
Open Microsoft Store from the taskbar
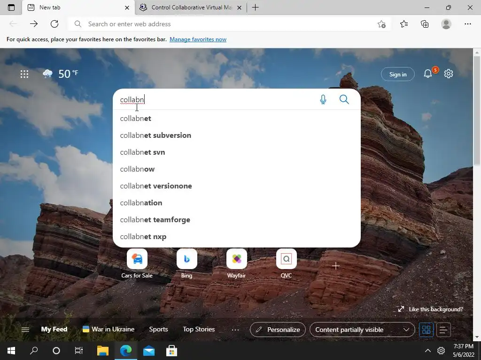tap(171, 351)
